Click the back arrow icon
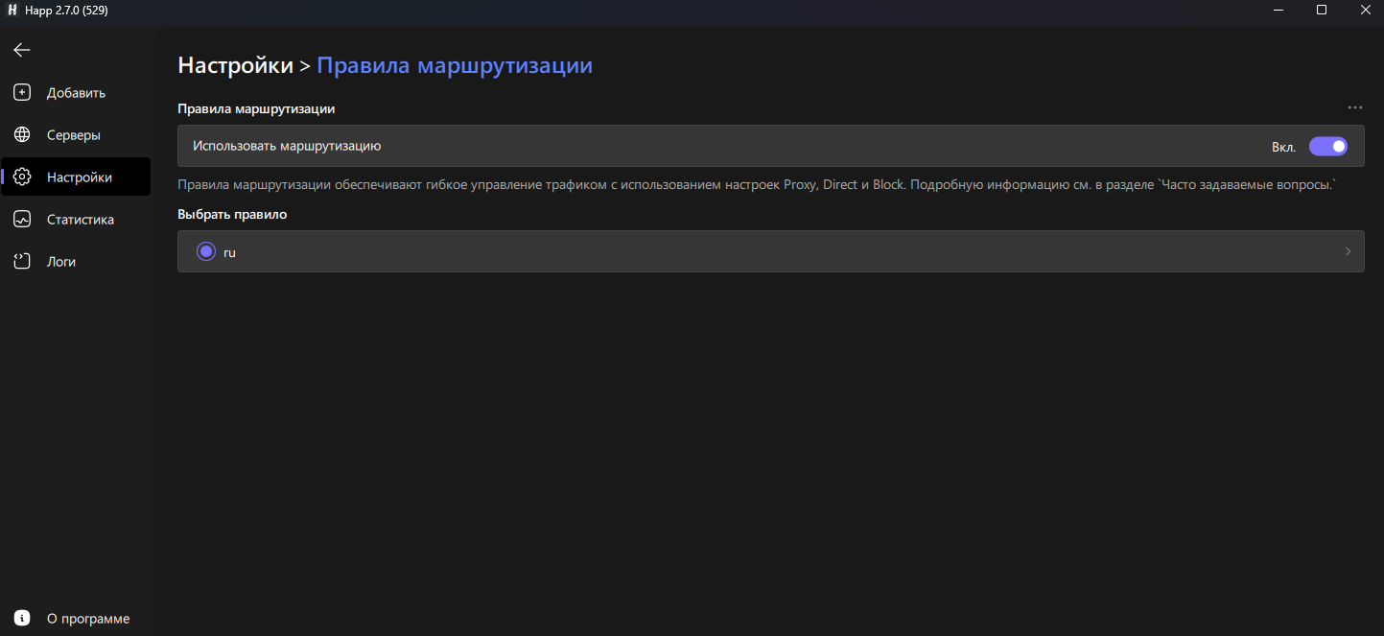Viewport: 1384px width, 636px height. pos(22,50)
